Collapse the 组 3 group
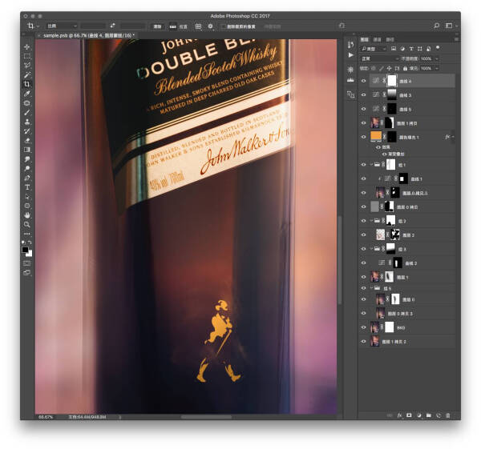This screenshot has height=449, width=481. 371,249
